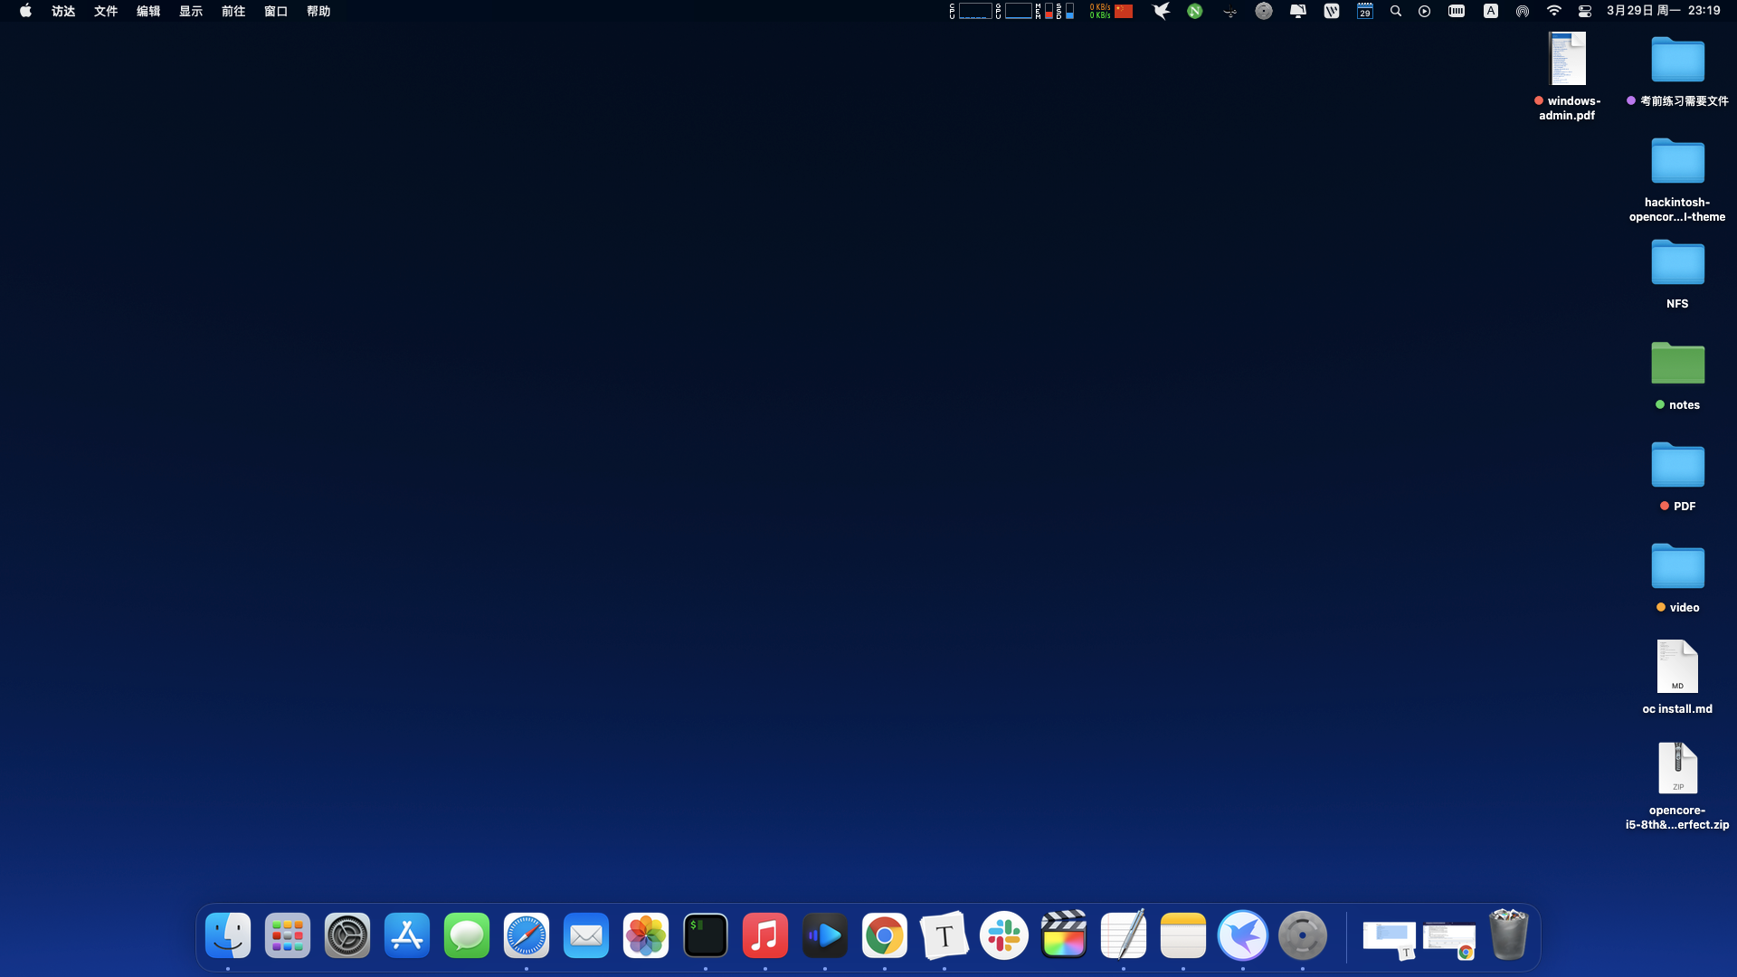Open the 帮助 menu
The height and width of the screenshot is (977, 1737).
[318, 11]
